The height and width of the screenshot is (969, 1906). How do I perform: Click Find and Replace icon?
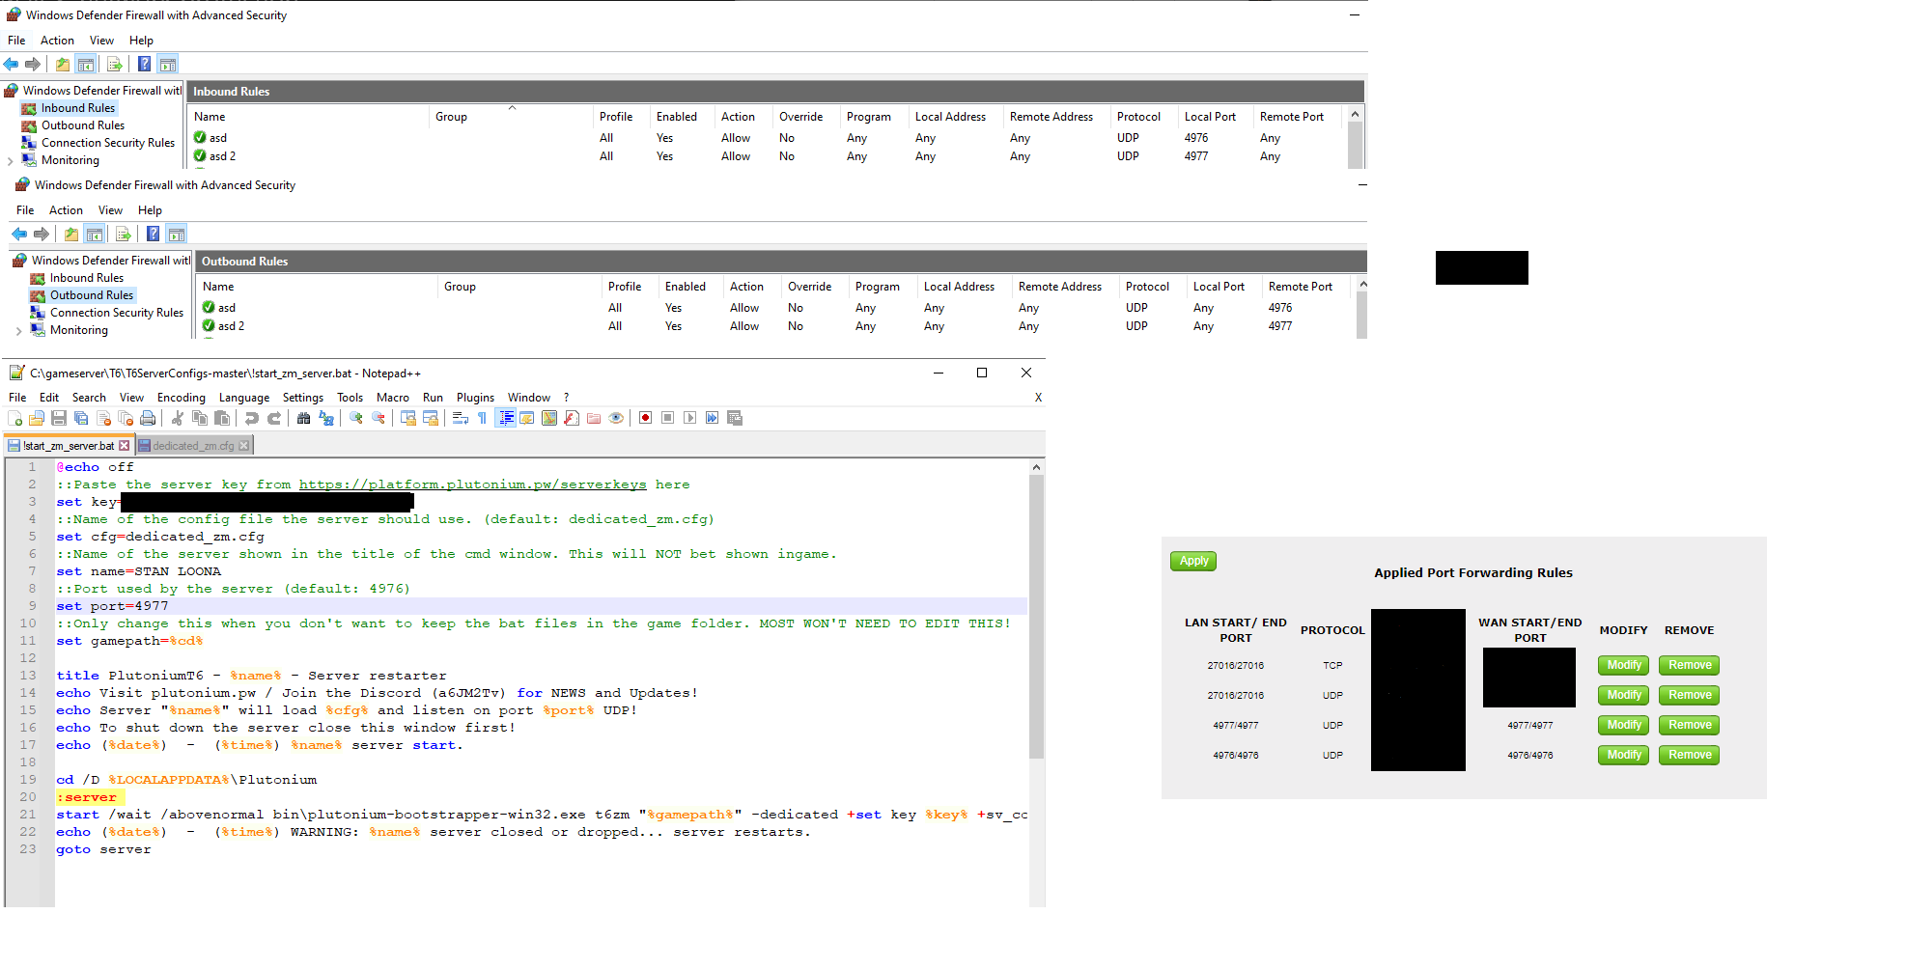326,418
